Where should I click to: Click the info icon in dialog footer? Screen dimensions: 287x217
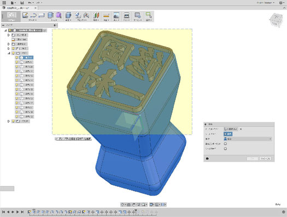(207, 159)
